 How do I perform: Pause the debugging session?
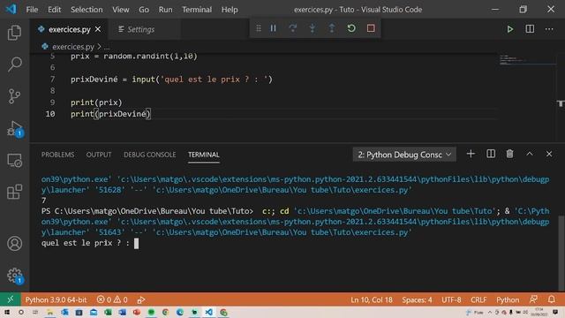273,28
